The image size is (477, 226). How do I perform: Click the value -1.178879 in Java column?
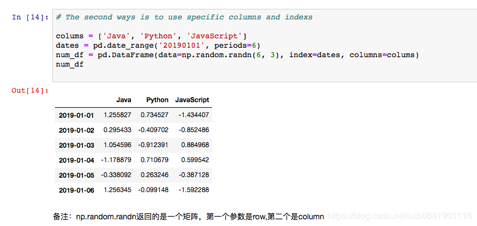[116, 160]
